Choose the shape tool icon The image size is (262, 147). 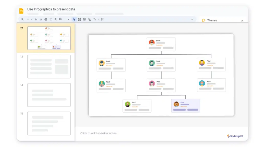click(x=90, y=19)
